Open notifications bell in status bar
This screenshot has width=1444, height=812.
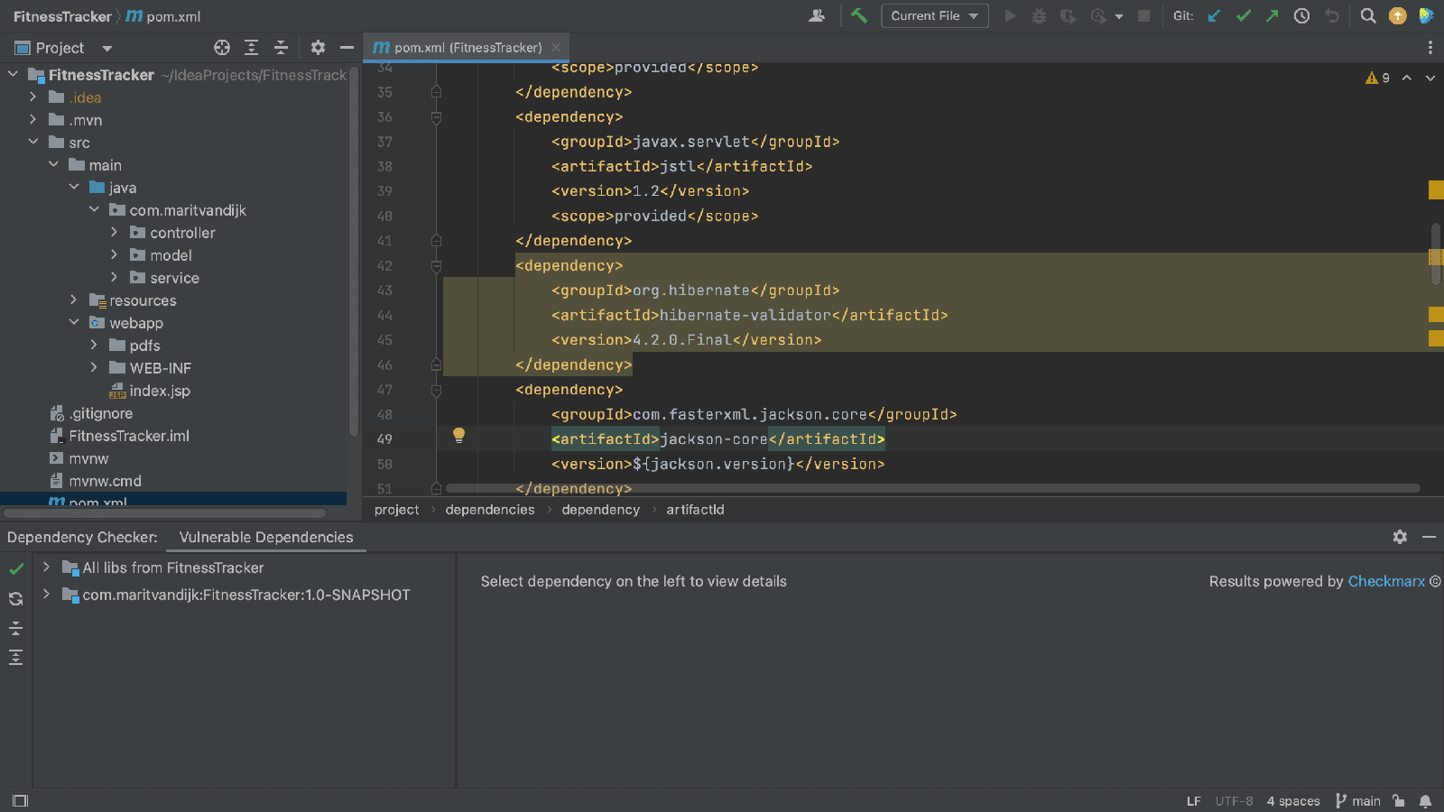pos(1425,801)
